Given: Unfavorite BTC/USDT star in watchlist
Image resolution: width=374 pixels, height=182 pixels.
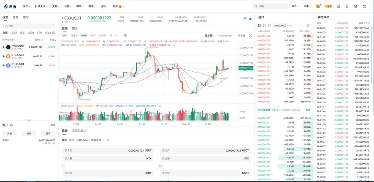Looking at the screenshot, I should (x=3, y=56).
